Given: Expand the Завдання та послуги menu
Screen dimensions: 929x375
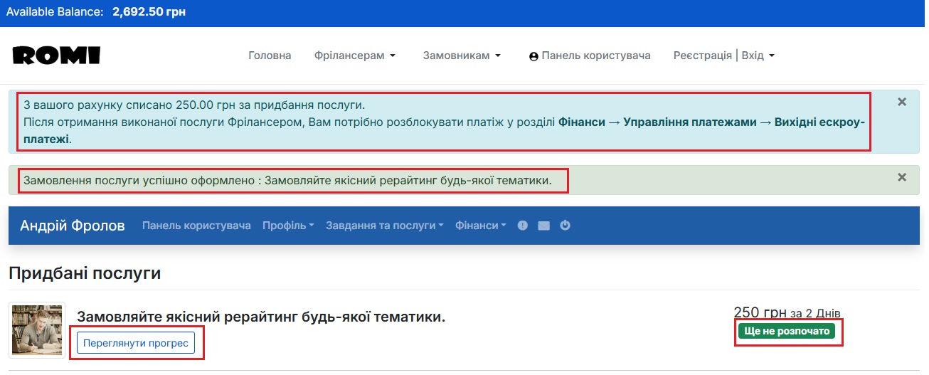Looking at the screenshot, I should 384,226.
